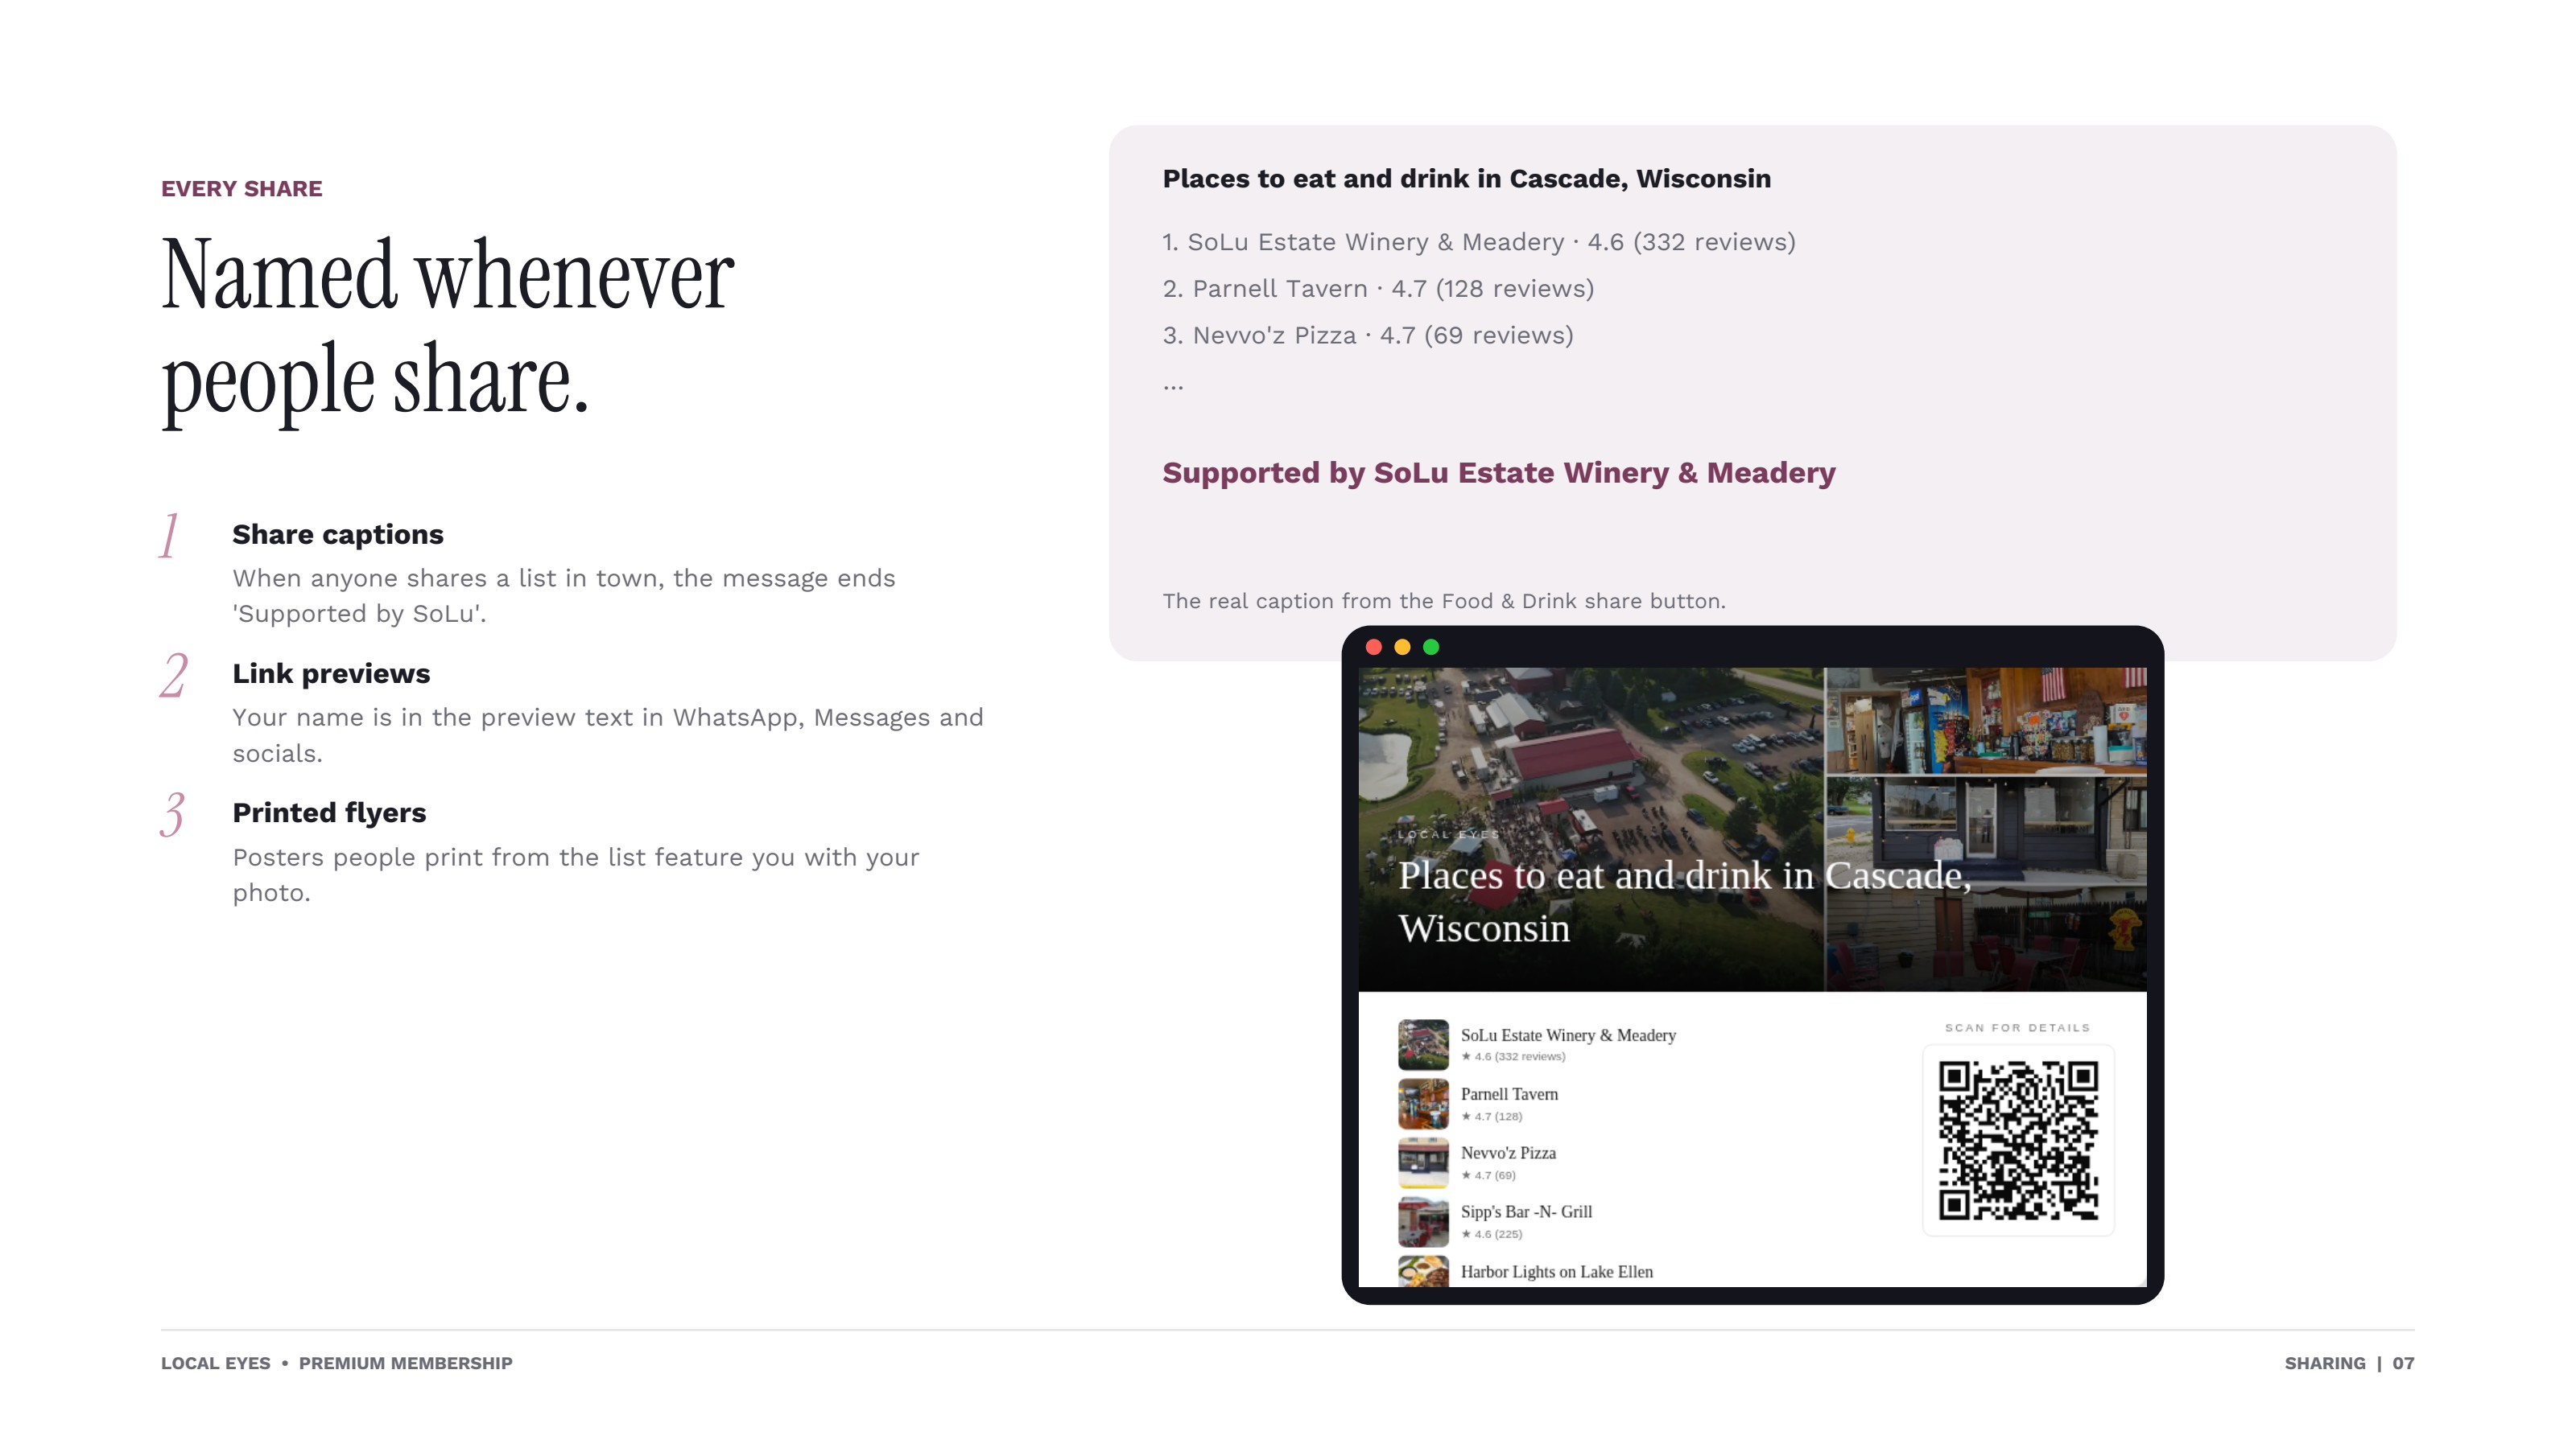Click the '4.7 (69)' star rating
This screenshot has width=2576, height=1448.
click(1488, 1176)
